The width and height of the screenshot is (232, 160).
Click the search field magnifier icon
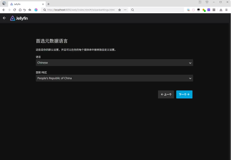(x=132, y=10)
